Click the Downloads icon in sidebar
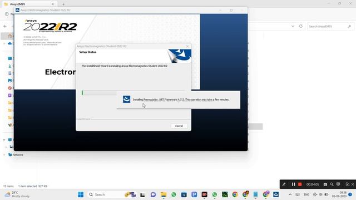 point(10,66)
